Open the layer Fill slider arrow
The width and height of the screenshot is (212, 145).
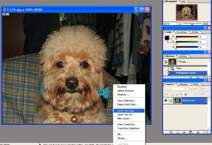(208, 94)
